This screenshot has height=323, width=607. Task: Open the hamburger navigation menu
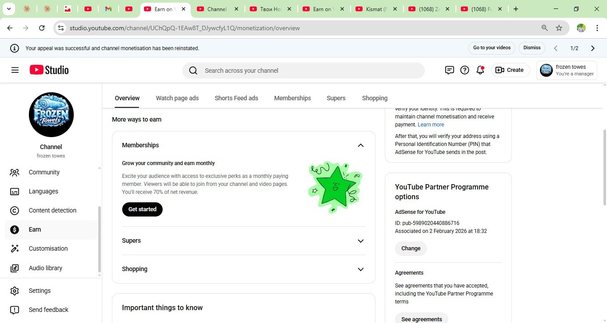click(15, 70)
